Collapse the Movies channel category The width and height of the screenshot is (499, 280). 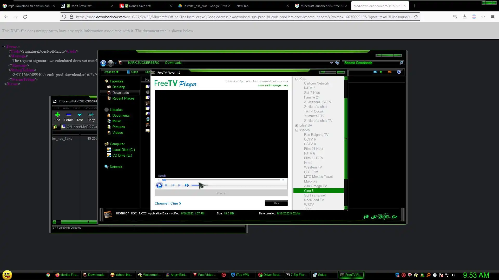click(x=297, y=130)
